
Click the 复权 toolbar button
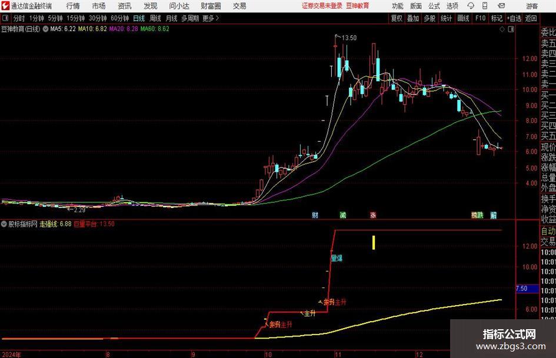pos(397,18)
